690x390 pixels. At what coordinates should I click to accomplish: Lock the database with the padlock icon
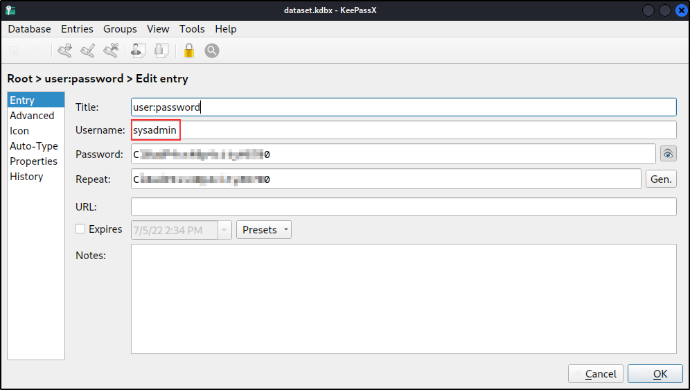pos(189,51)
